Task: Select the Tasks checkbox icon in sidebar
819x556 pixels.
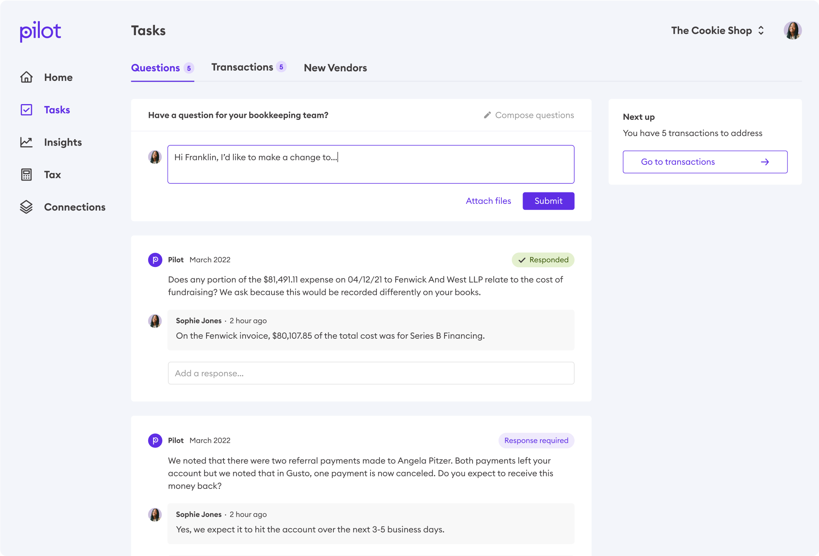Action: (26, 110)
